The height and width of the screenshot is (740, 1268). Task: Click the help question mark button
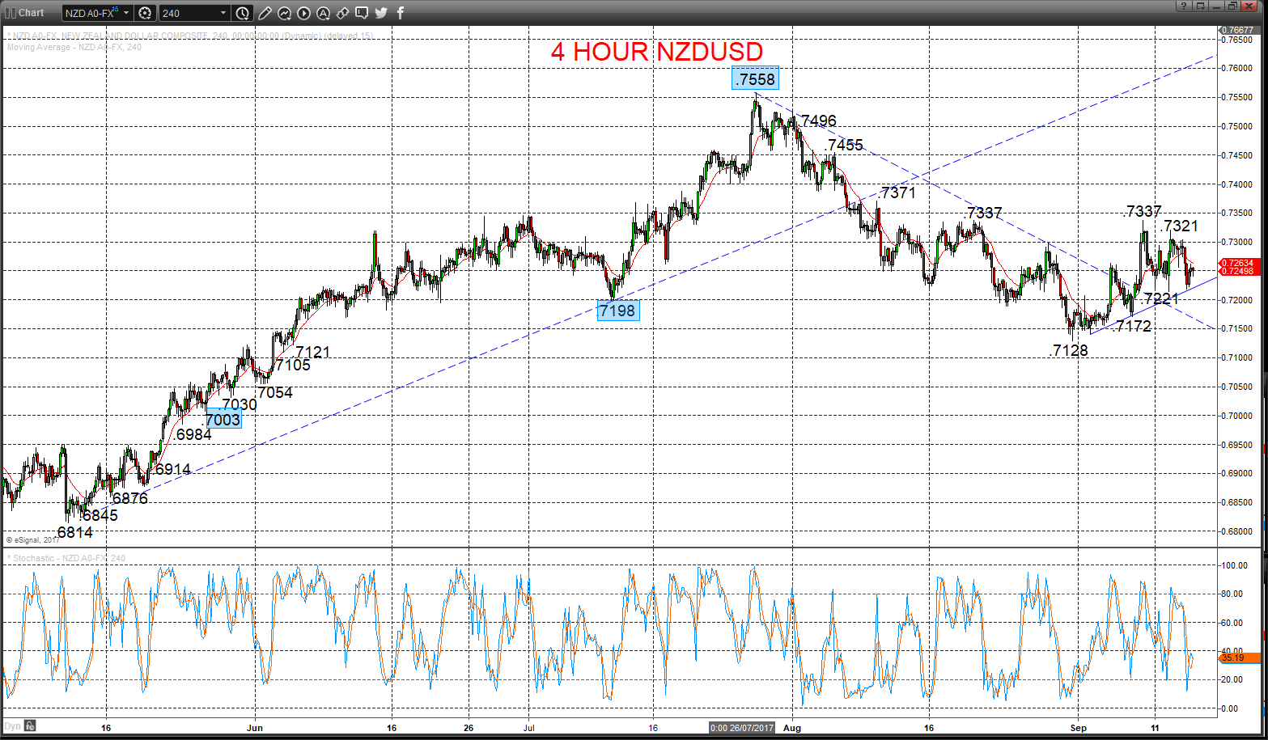[x=1183, y=6]
